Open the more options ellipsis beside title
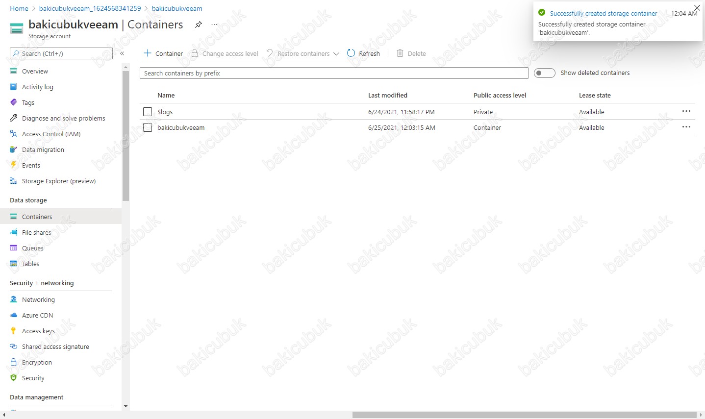Screen dimensions: 705x419 [x=214, y=25]
